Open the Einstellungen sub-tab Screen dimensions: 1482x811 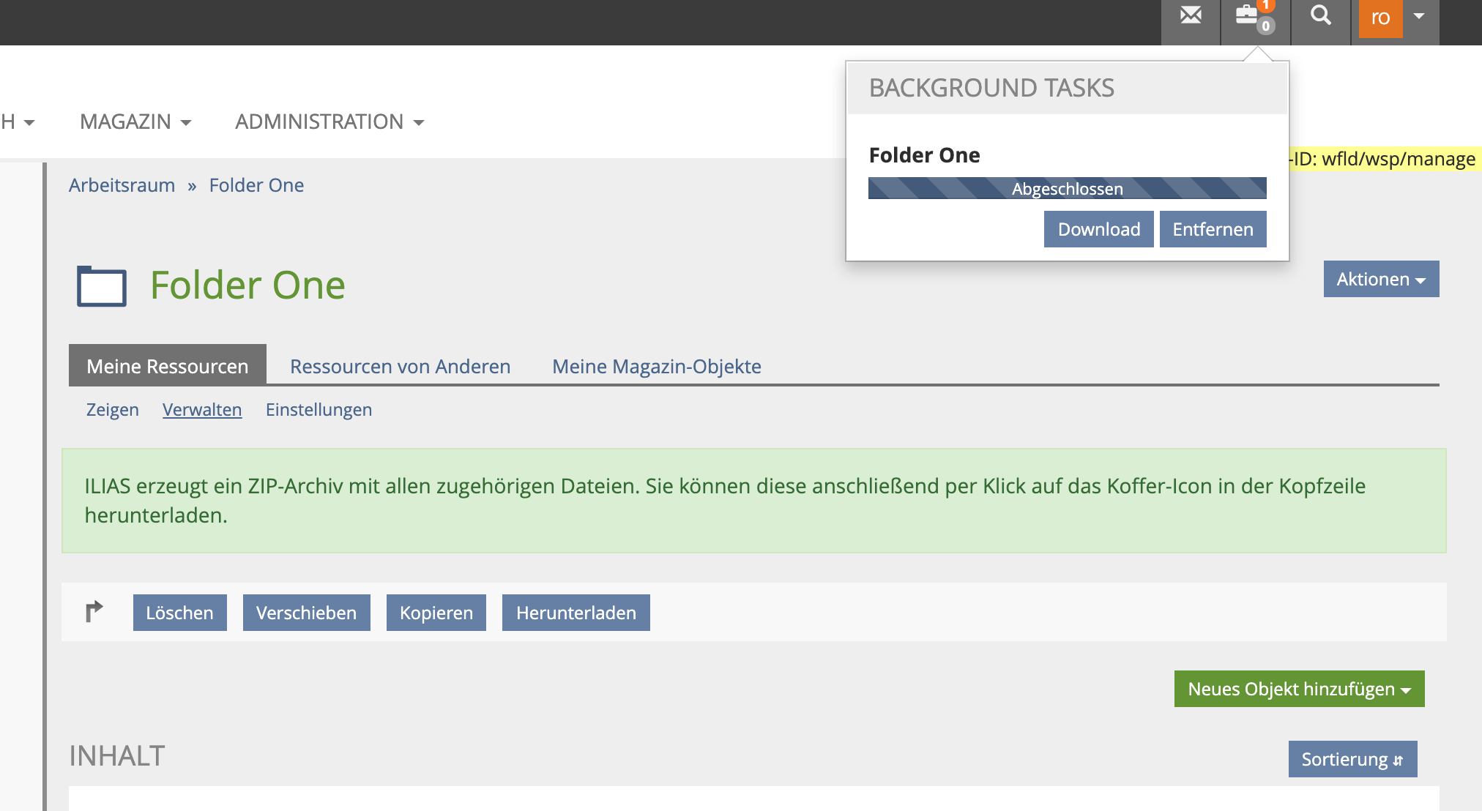[319, 410]
